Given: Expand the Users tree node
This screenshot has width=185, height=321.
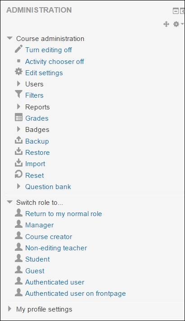Looking at the screenshot, I should pos(18,84).
